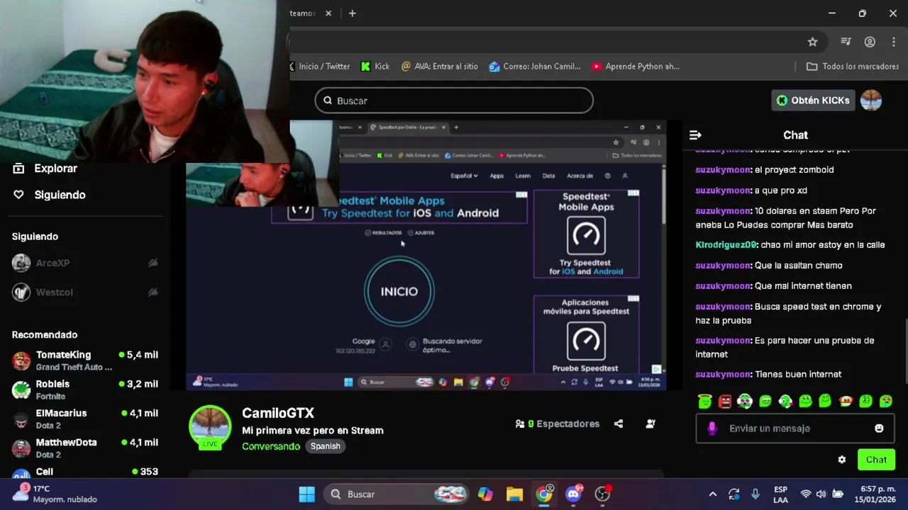The height and width of the screenshot is (510, 908).
Task: Insert the green halo angel emote
Action: (704, 402)
